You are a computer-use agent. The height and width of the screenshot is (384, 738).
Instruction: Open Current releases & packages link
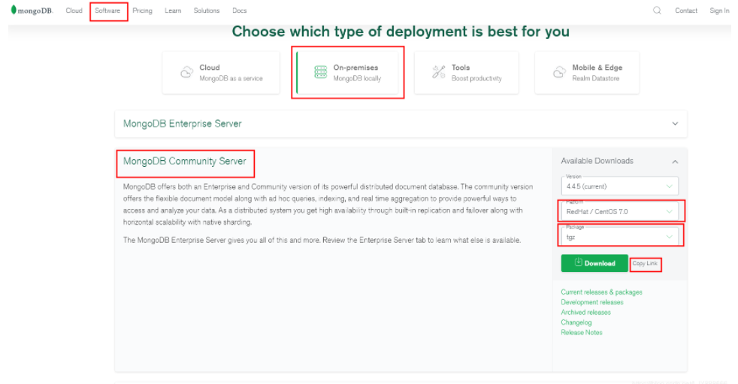click(x=601, y=292)
